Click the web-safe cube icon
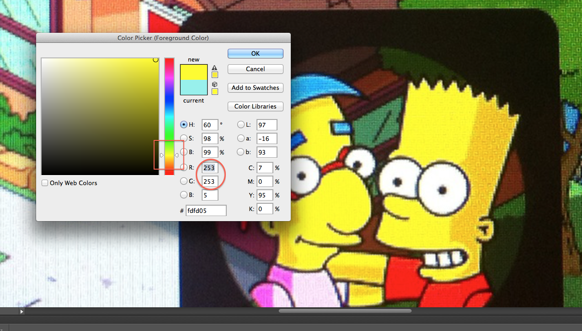The image size is (582, 331). tap(214, 84)
